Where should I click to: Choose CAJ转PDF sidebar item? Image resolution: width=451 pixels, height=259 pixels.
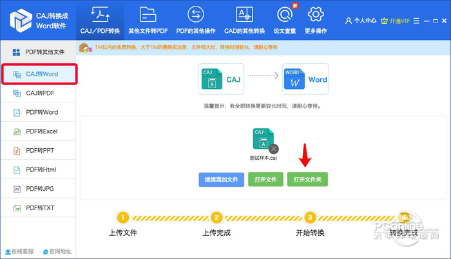click(x=38, y=93)
